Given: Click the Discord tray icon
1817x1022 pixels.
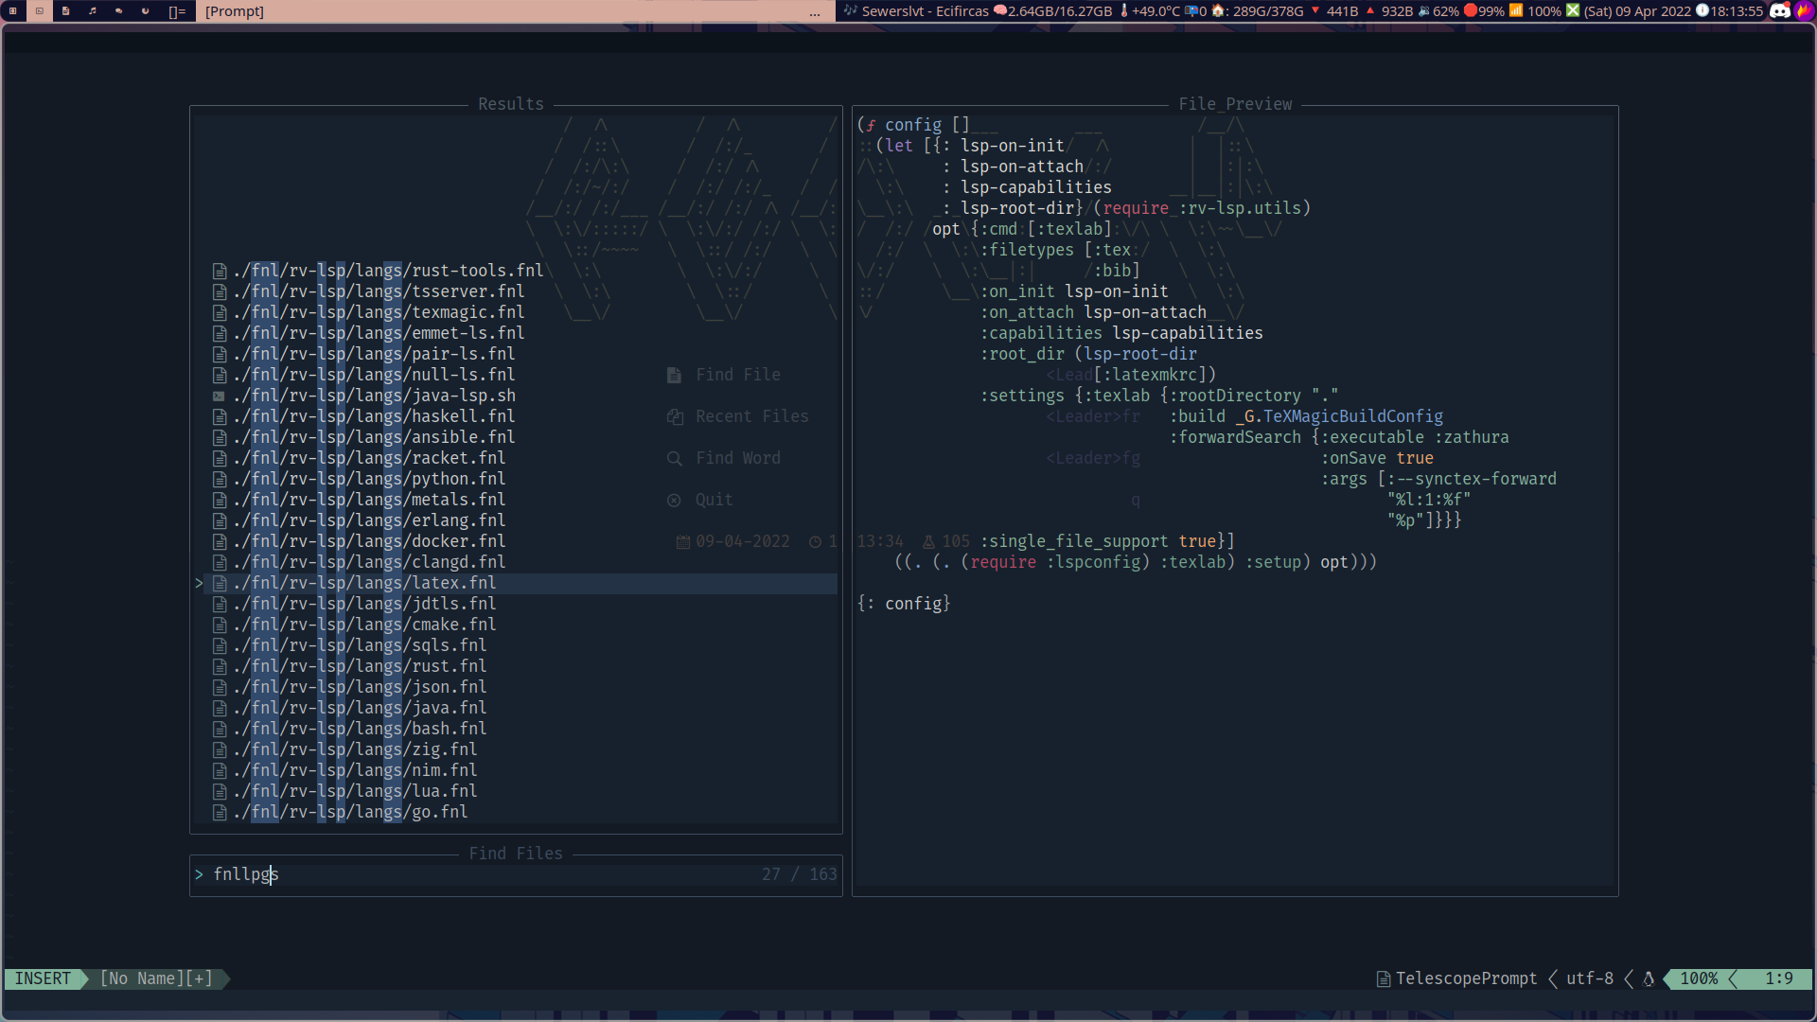Looking at the screenshot, I should click(1779, 10).
